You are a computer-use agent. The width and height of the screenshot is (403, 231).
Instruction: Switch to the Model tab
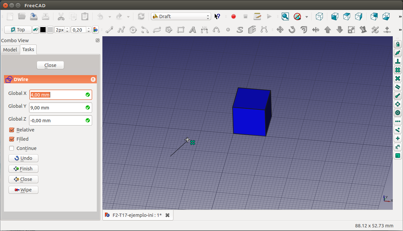coord(10,49)
